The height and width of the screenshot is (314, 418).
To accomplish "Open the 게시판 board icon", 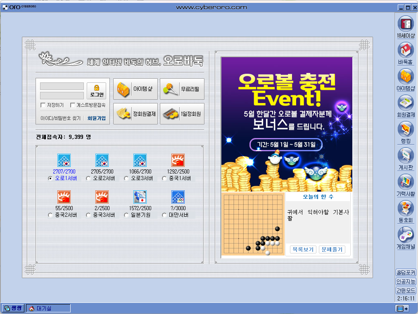I will coord(406,155).
